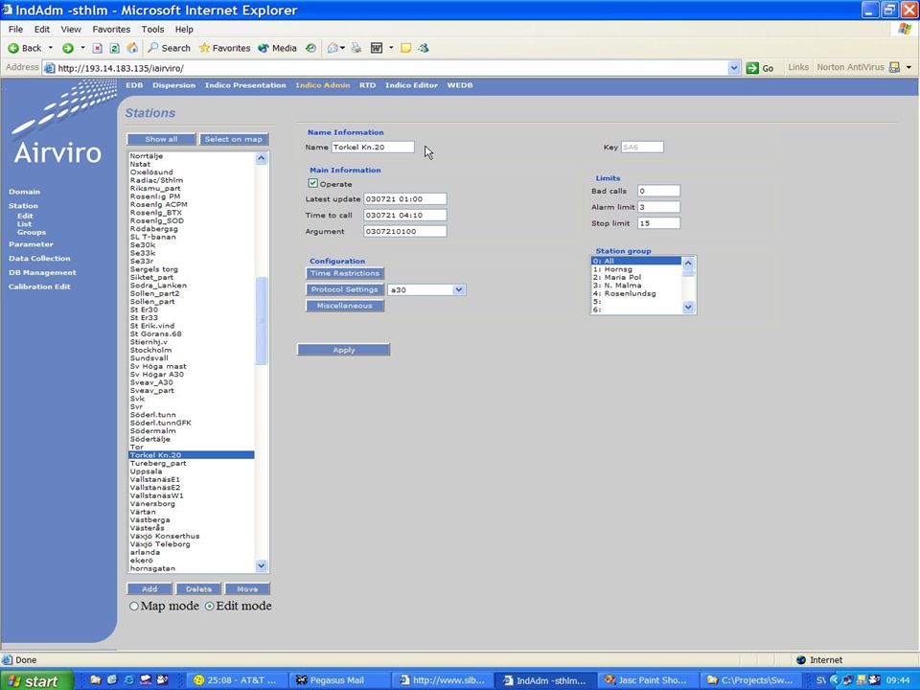Stop page loading with red X icon
Screen dimensions: 920x690
tap(98, 48)
